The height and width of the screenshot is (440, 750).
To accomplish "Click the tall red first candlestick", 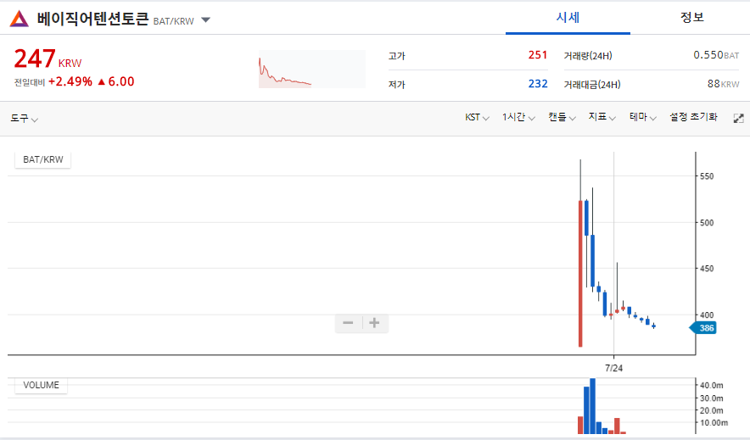I will tap(580, 271).
